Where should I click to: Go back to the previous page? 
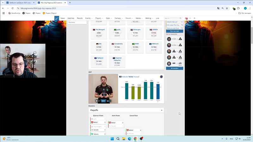coord(3,8)
